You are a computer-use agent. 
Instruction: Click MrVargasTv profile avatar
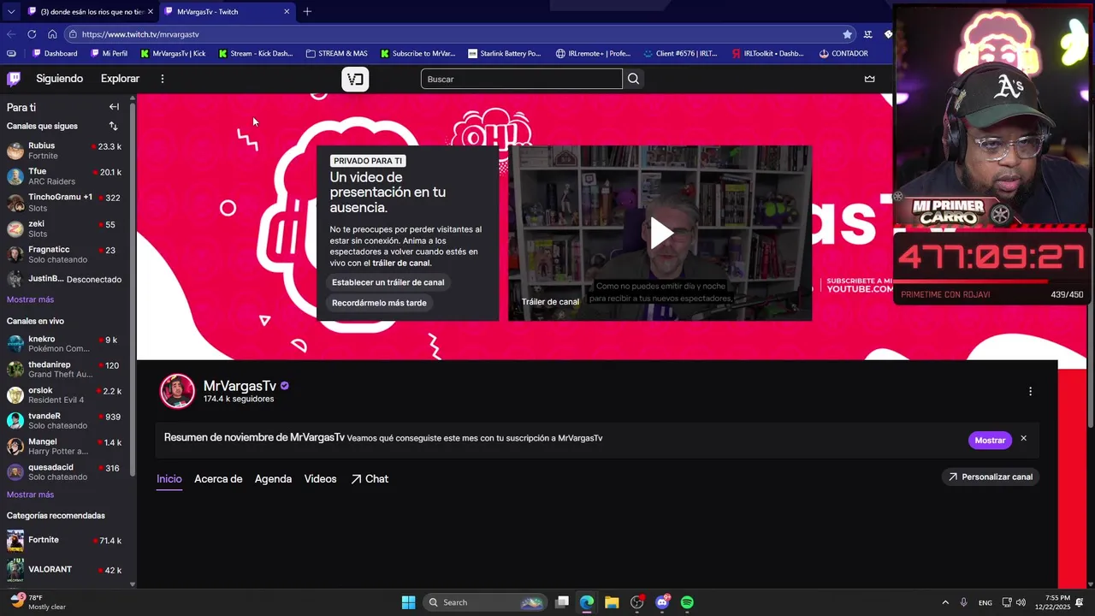177,391
